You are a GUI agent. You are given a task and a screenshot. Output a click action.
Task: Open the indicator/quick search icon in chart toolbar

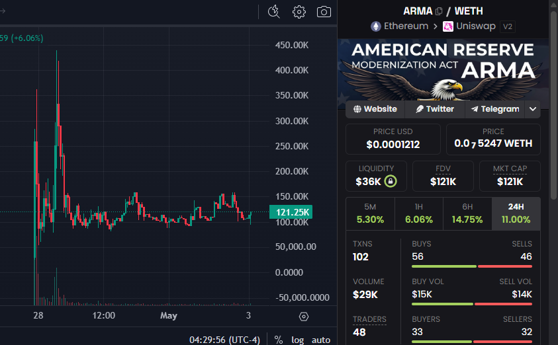273,12
